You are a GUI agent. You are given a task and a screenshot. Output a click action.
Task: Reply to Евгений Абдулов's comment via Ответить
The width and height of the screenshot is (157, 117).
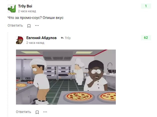[23, 112]
